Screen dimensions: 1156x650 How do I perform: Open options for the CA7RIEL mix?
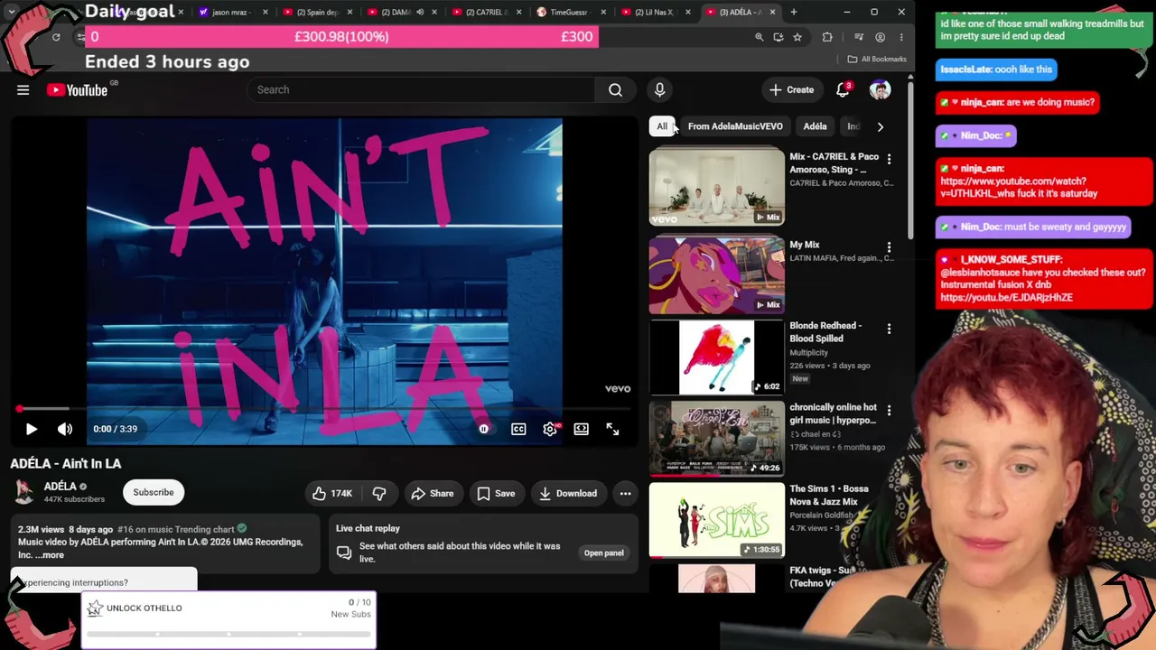click(889, 159)
